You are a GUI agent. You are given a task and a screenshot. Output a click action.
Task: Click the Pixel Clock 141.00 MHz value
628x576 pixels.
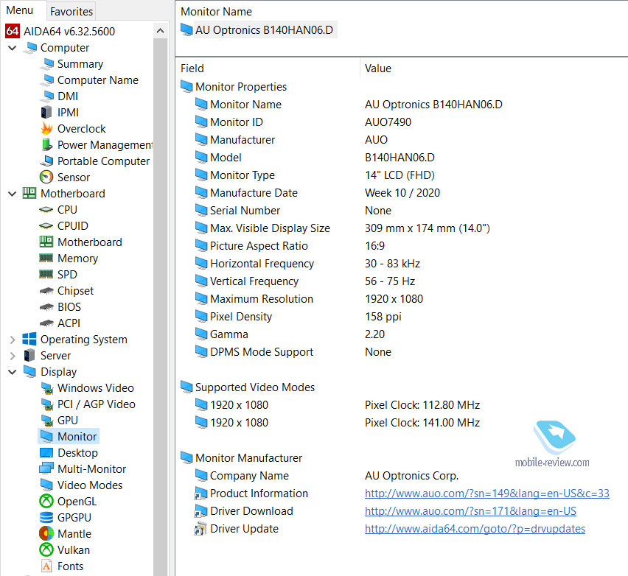pyautogui.click(x=422, y=423)
